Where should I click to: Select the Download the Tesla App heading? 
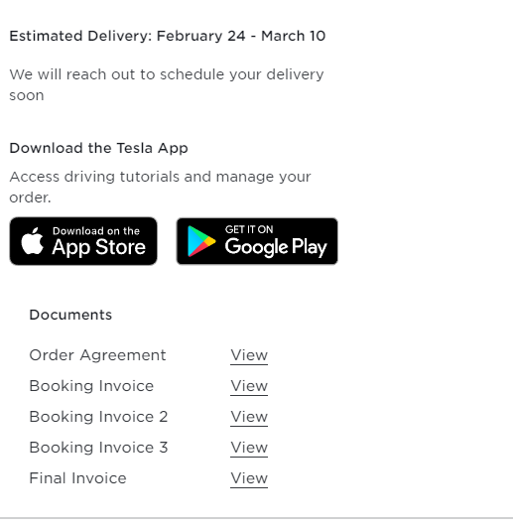coord(98,148)
